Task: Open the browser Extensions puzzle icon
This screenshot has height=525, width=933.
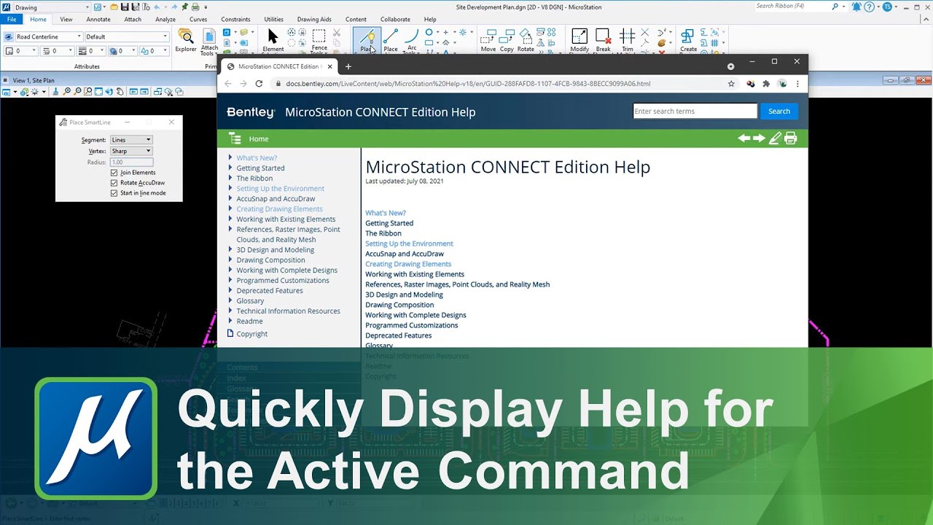Action: coord(766,84)
